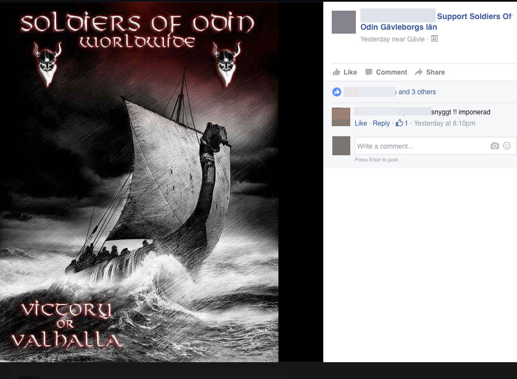
Task: Reply to the 'snyggt !! imponerad' comment
Action: point(381,123)
